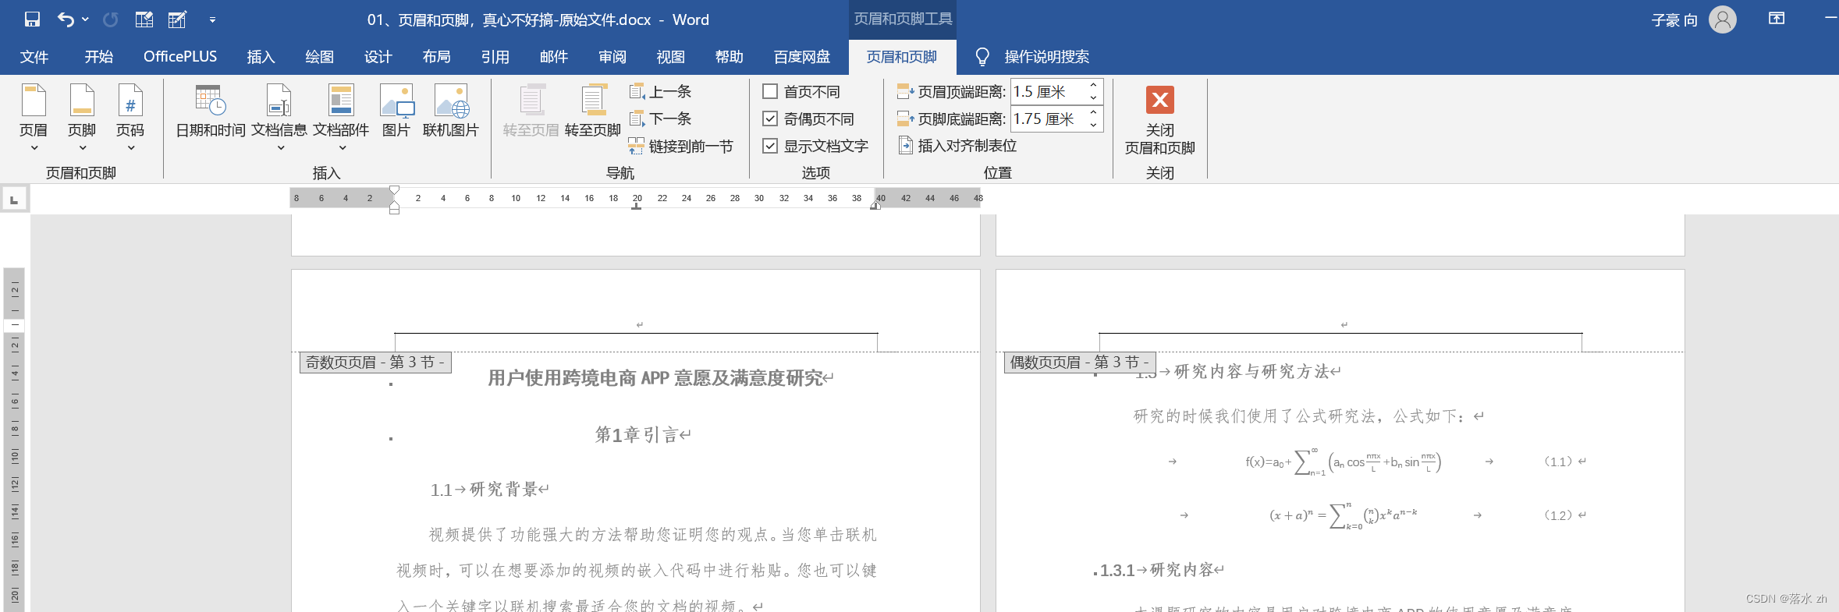Click the title 用户使用跨境电商 APP 意愿及满意度研究

(x=655, y=379)
